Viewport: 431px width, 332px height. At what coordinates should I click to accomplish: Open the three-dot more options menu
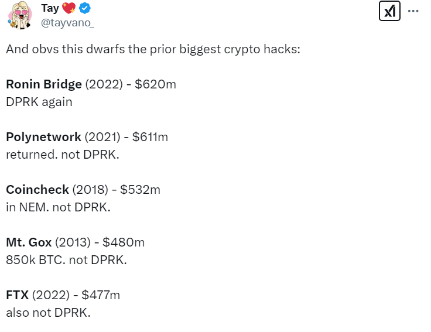click(x=413, y=11)
